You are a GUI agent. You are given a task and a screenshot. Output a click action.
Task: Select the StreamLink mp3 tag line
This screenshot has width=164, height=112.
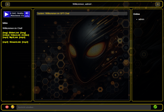(x=15, y=42)
